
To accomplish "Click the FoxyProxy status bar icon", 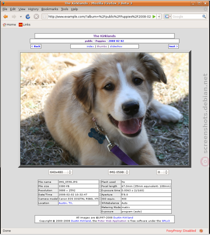I will pyautogui.click(x=201, y=231).
